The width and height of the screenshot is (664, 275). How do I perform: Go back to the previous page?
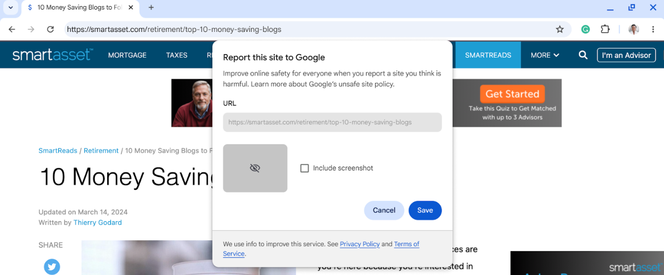[12, 29]
